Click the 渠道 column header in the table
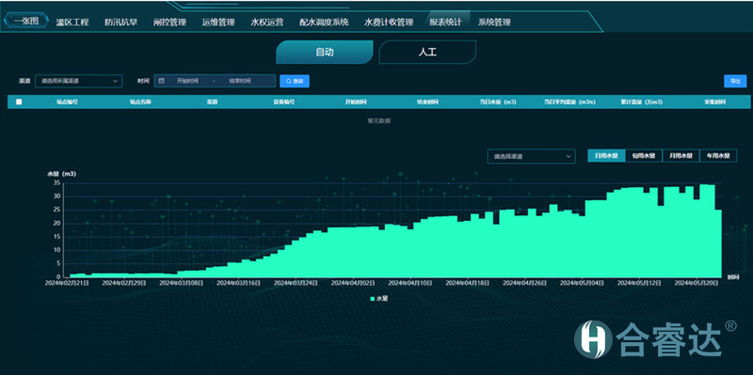This screenshot has height=375, width=753. [x=212, y=102]
